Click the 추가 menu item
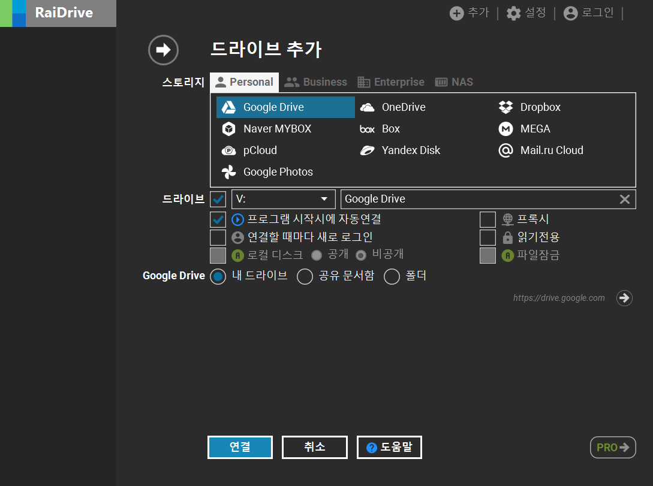 click(x=479, y=13)
